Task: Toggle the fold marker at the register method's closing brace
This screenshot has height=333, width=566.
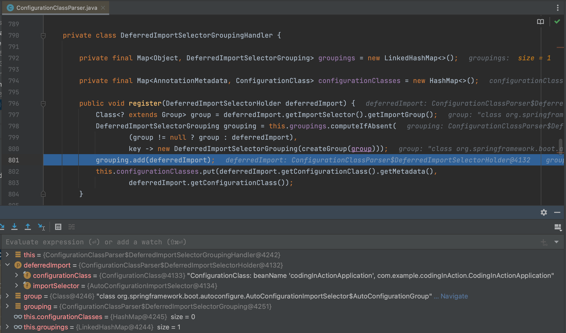Action: pyautogui.click(x=43, y=194)
